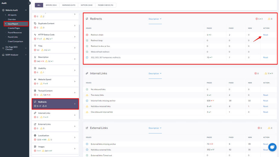Click the External Links icon in list
Screen dimensions: 279x157
(x=35, y=124)
